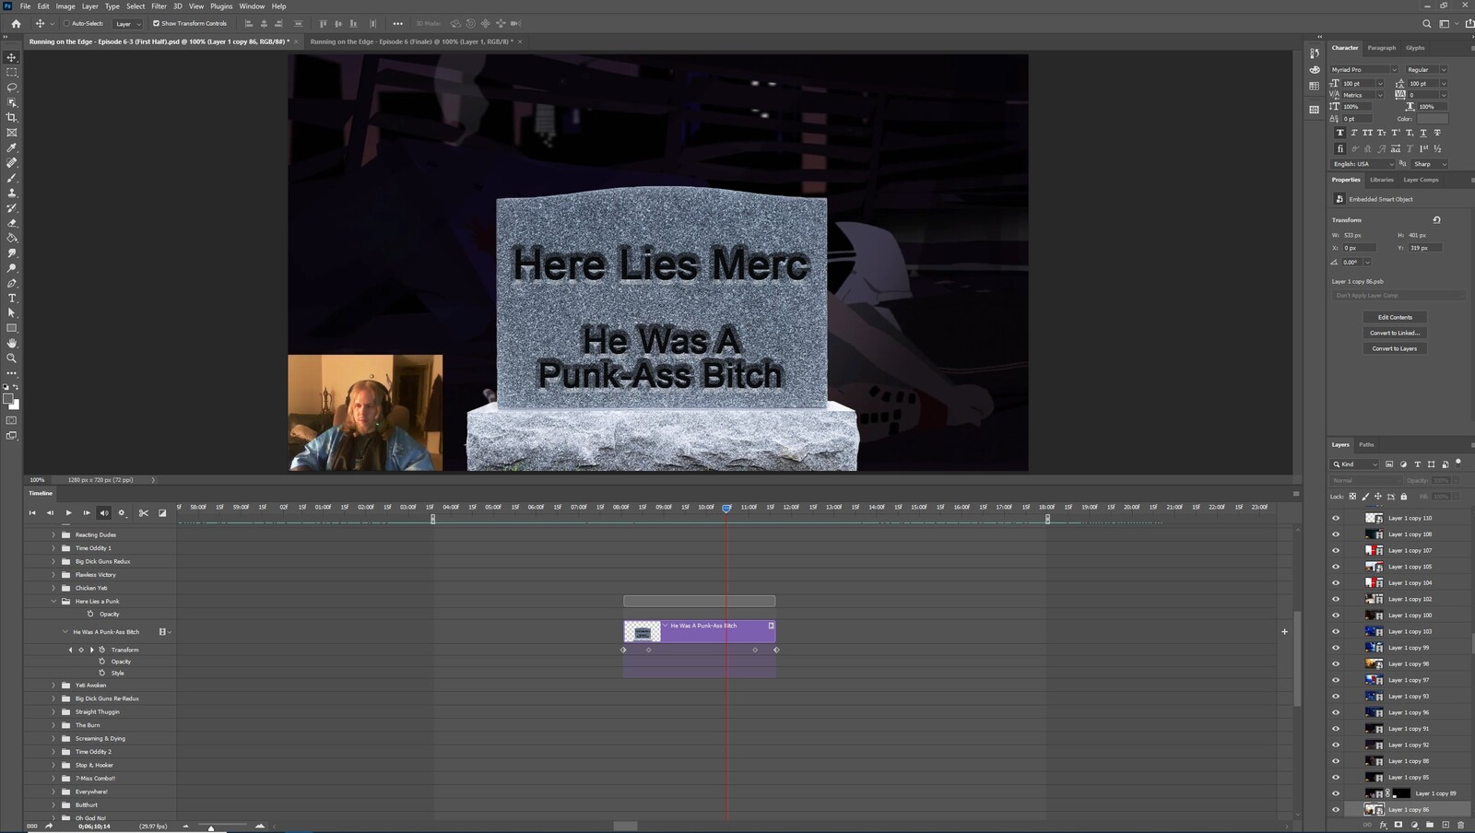Toggle timeline audio mute button
Screen dimensions: 1475x833
coord(103,513)
